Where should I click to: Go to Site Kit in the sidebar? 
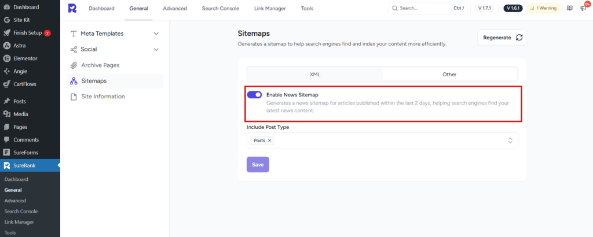click(x=23, y=20)
